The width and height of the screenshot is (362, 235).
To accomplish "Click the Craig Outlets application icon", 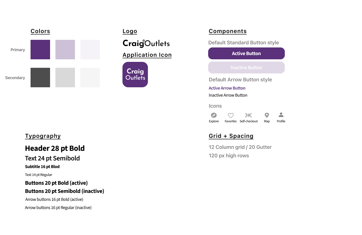I will tap(135, 75).
